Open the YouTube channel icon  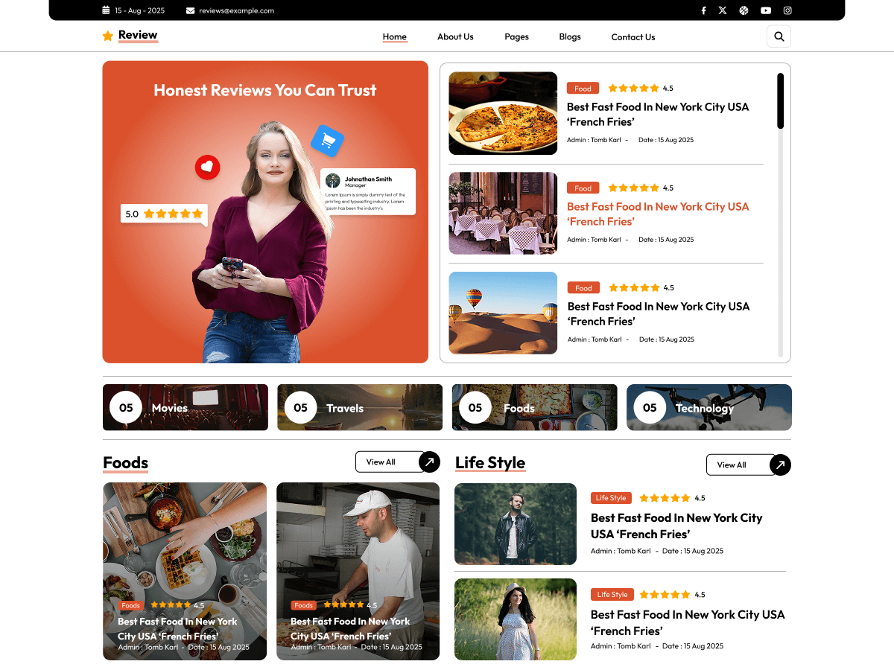coord(766,10)
